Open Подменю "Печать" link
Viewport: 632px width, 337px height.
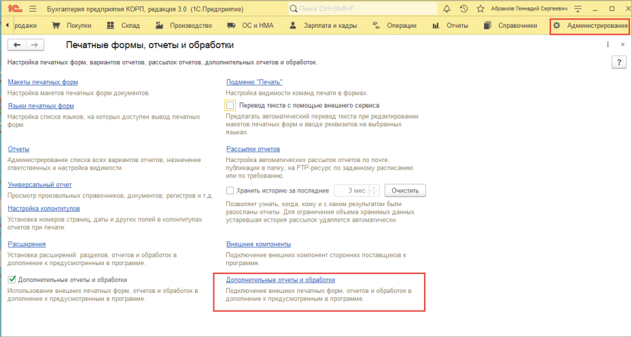click(x=254, y=81)
